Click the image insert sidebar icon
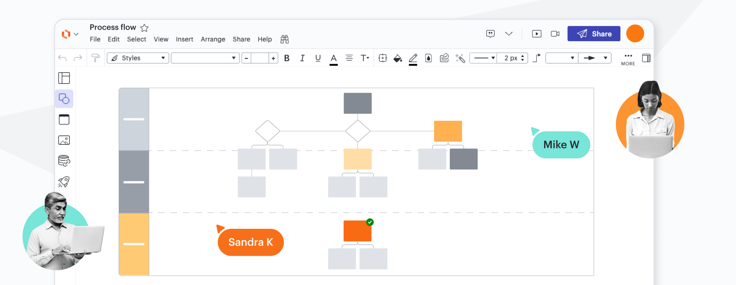736x285 pixels. click(x=64, y=140)
